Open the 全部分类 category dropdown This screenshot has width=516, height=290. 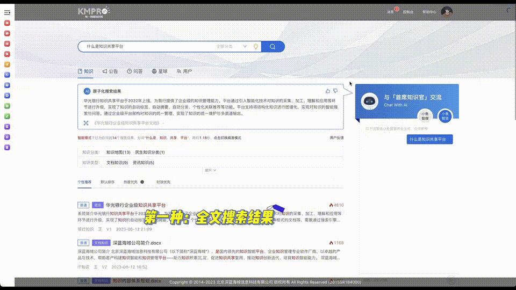231,47
